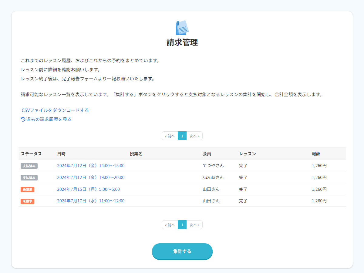
Task: Click the 支払済み badge for てつやさん's lesson
Action: [29, 166]
